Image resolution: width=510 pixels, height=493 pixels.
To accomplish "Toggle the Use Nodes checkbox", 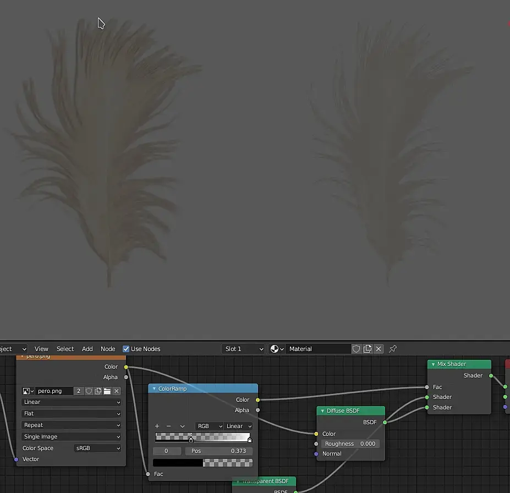I will coord(126,349).
